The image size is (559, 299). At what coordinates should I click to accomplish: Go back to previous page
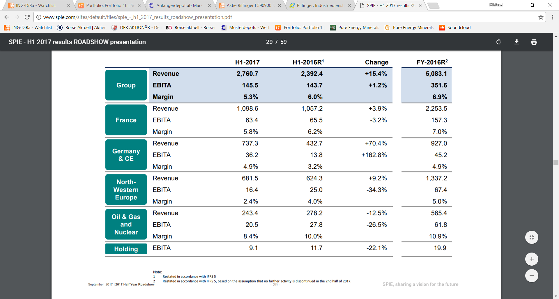click(7, 17)
